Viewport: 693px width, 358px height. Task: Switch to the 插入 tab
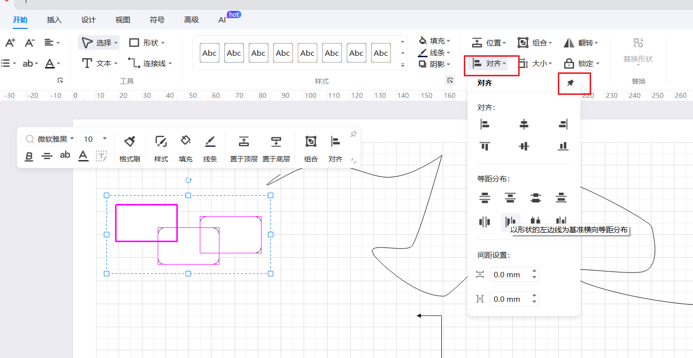54,20
